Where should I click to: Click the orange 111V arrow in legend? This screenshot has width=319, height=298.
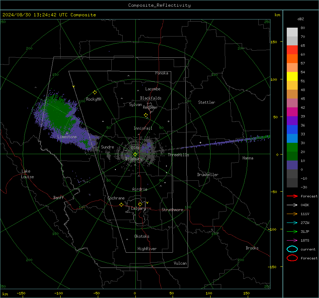292,214
